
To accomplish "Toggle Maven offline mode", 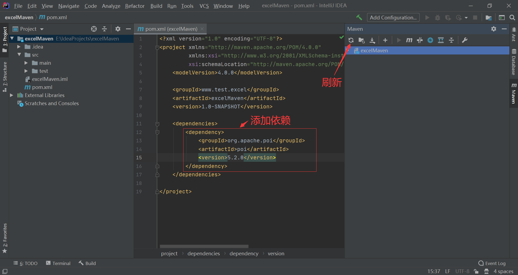I will (x=420, y=40).
